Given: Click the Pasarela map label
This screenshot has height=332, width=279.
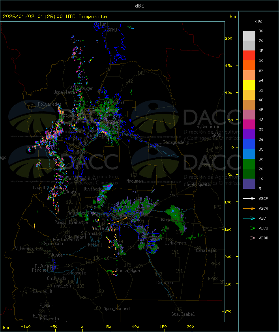Looking at the screenshot, I should pos(49,319).
